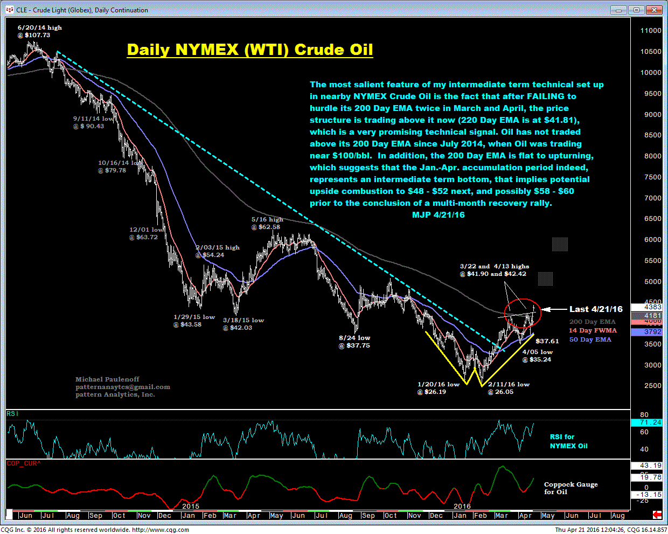Click the Last 4/21/16 annotation
This screenshot has width=668, height=534.
pyautogui.click(x=596, y=309)
